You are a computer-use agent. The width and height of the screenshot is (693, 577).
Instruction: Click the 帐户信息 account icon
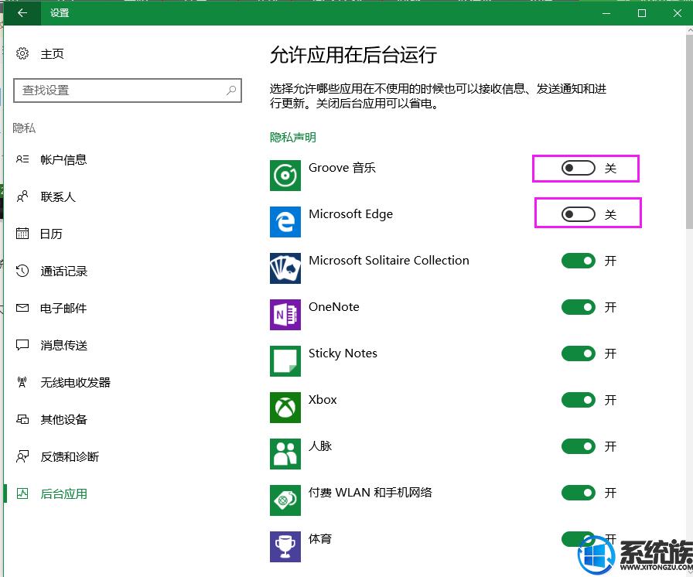point(22,159)
